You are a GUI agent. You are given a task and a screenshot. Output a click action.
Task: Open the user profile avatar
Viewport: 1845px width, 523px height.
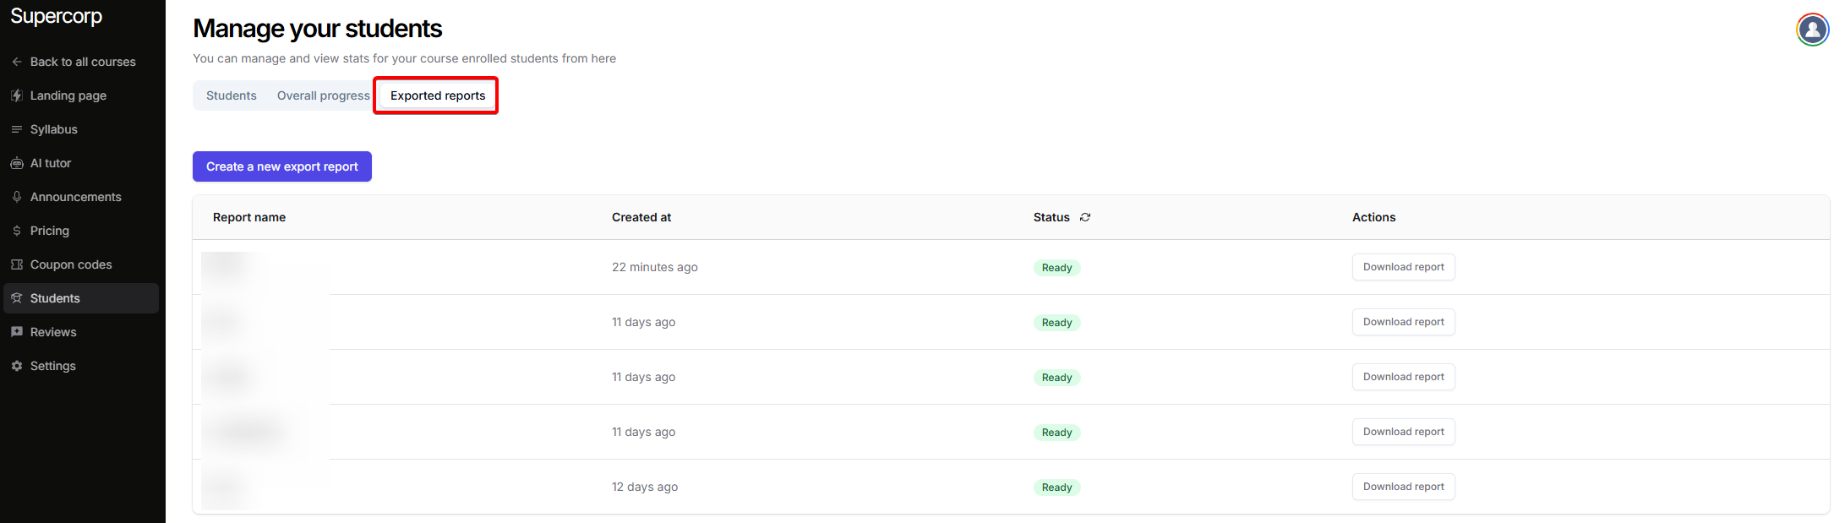tap(1812, 30)
